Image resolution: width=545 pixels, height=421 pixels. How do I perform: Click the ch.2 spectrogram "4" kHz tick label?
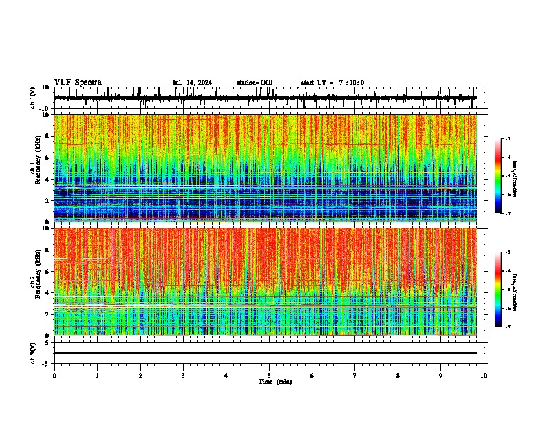pos(47,293)
